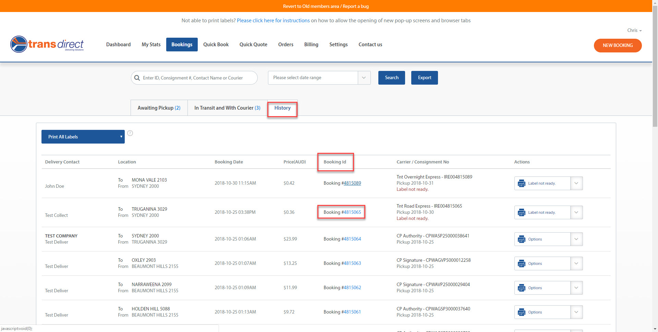
Task: Click the Export button
Action: 424,78
